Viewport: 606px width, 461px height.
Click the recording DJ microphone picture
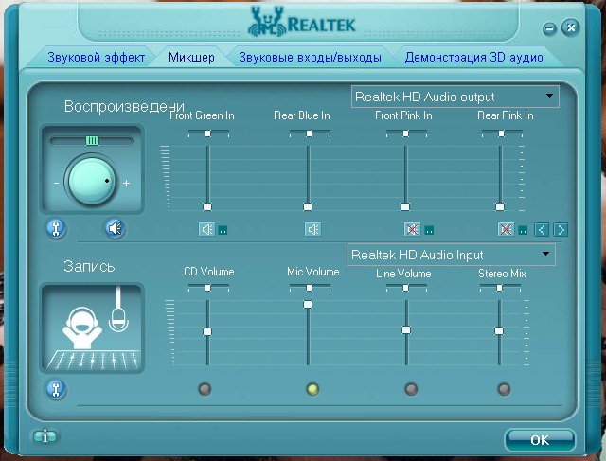point(92,328)
